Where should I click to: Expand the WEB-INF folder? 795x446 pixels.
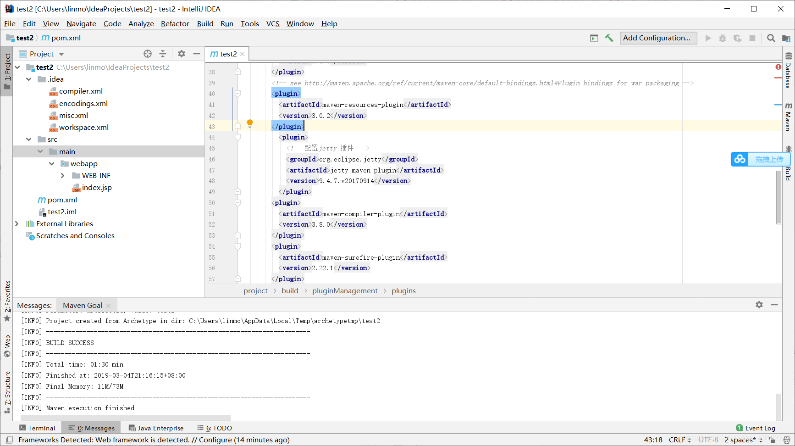pyautogui.click(x=63, y=176)
